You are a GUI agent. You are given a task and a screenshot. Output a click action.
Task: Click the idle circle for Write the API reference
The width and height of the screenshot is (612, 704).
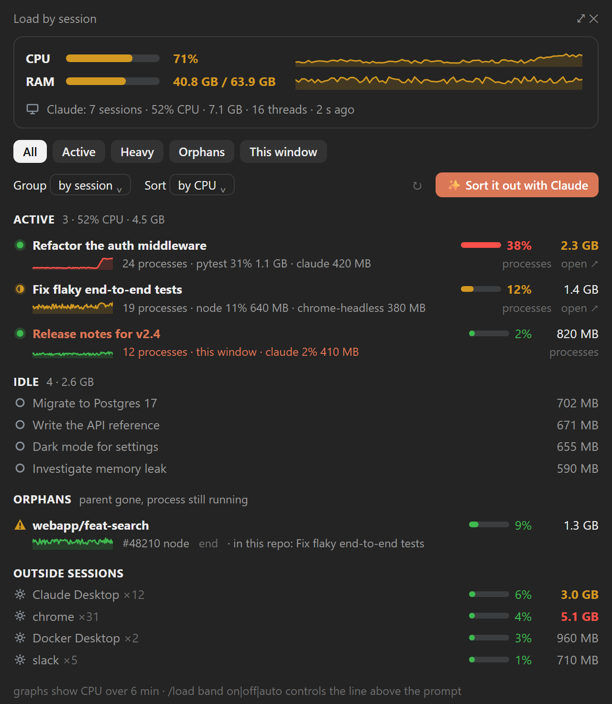(x=20, y=425)
